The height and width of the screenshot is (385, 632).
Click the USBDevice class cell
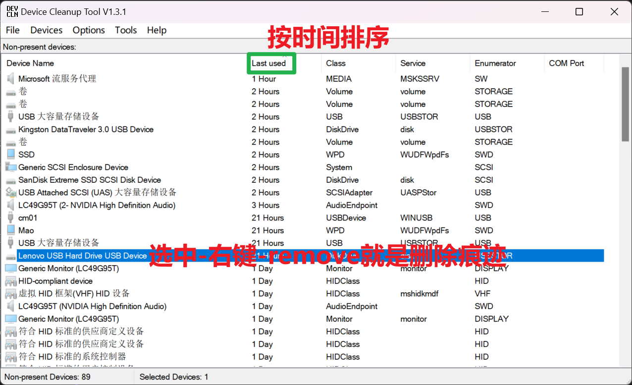point(346,218)
